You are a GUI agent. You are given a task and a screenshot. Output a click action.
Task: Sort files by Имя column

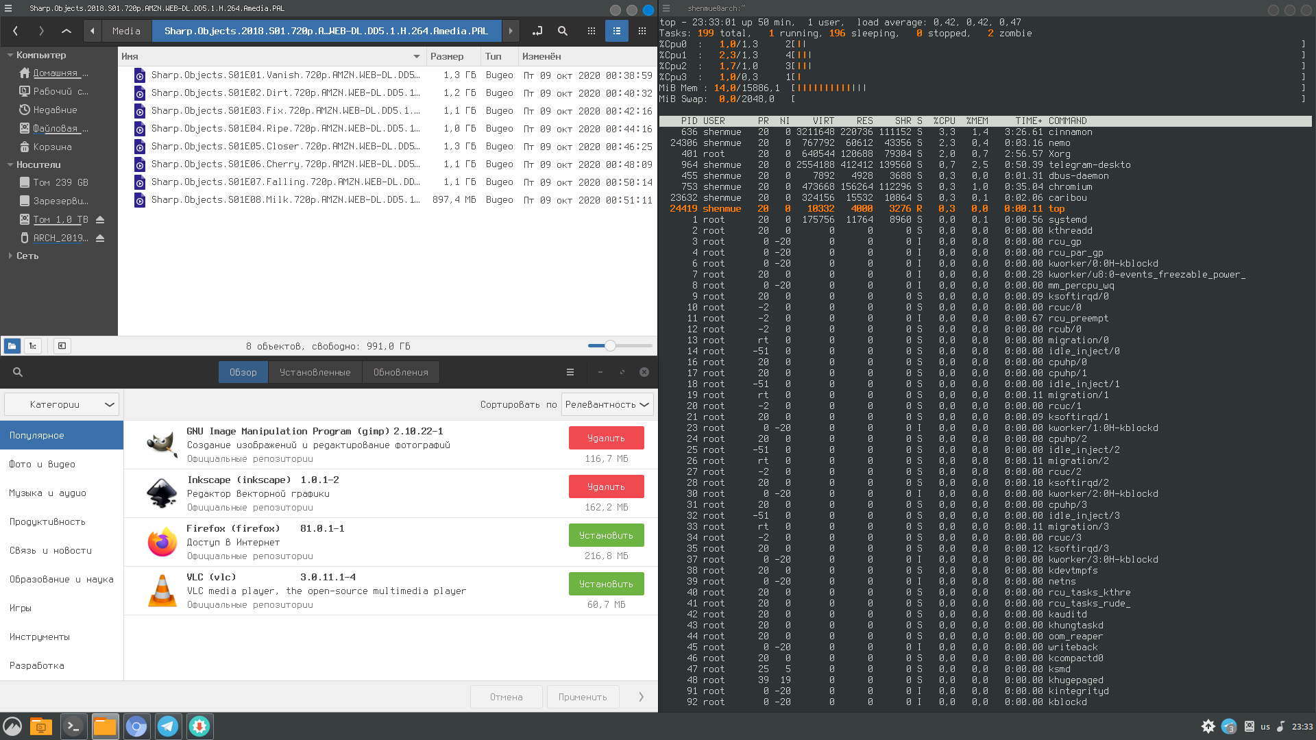tap(272, 57)
